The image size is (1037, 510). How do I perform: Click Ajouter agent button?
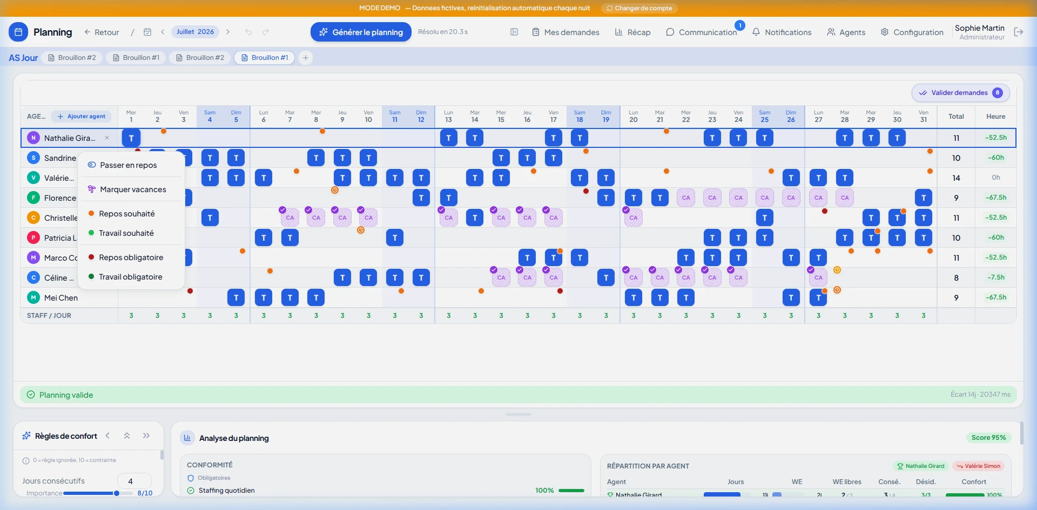click(82, 117)
